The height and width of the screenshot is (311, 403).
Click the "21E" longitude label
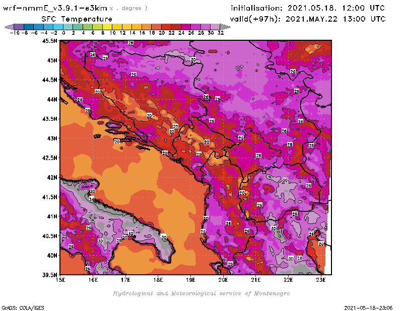pos(256,280)
